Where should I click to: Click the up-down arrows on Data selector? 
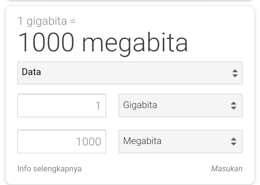pyautogui.click(x=235, y=73)
